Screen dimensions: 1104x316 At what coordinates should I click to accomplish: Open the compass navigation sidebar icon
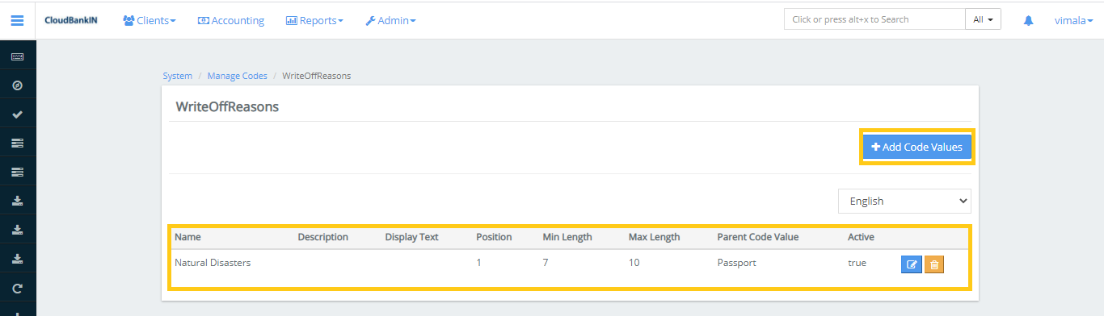pyautogui.click(x=17, y=85)
